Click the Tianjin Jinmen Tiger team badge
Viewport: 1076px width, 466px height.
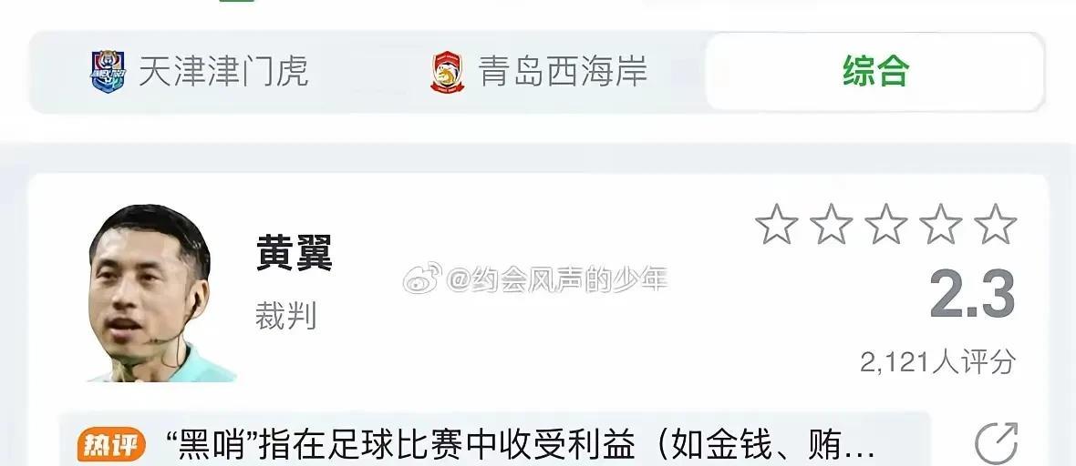tap(108, 71)
